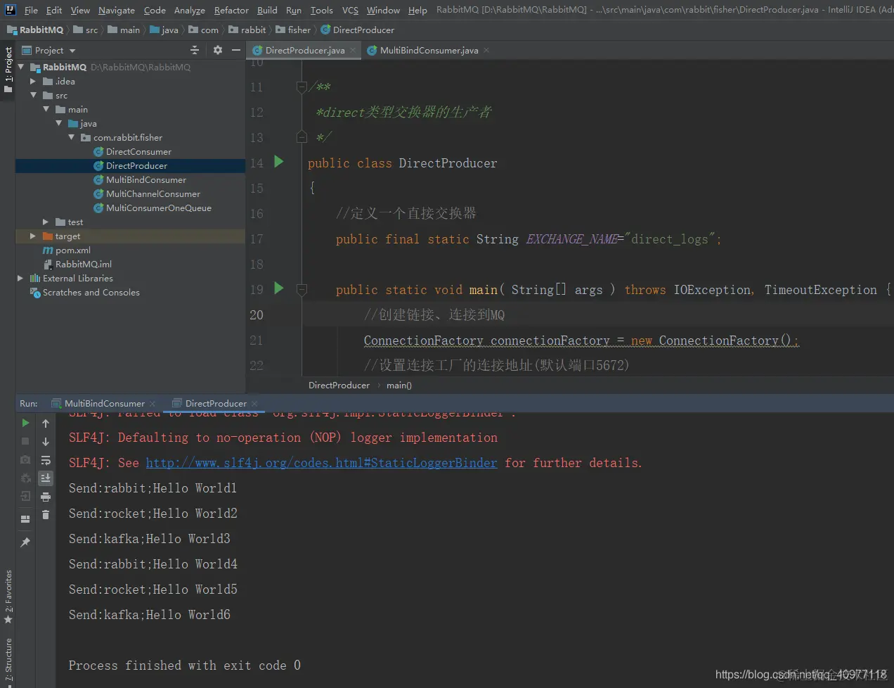This screenshot has width=894, height=688.
Task: Click on 'Send:kafka;Hello World6' console line
Action: pyautogui.click(x=149, y=614)
